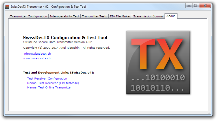217x121 pixels.
Task: Open the Manual Test Online Transmitter link
Action: click(x=49, y=87)
